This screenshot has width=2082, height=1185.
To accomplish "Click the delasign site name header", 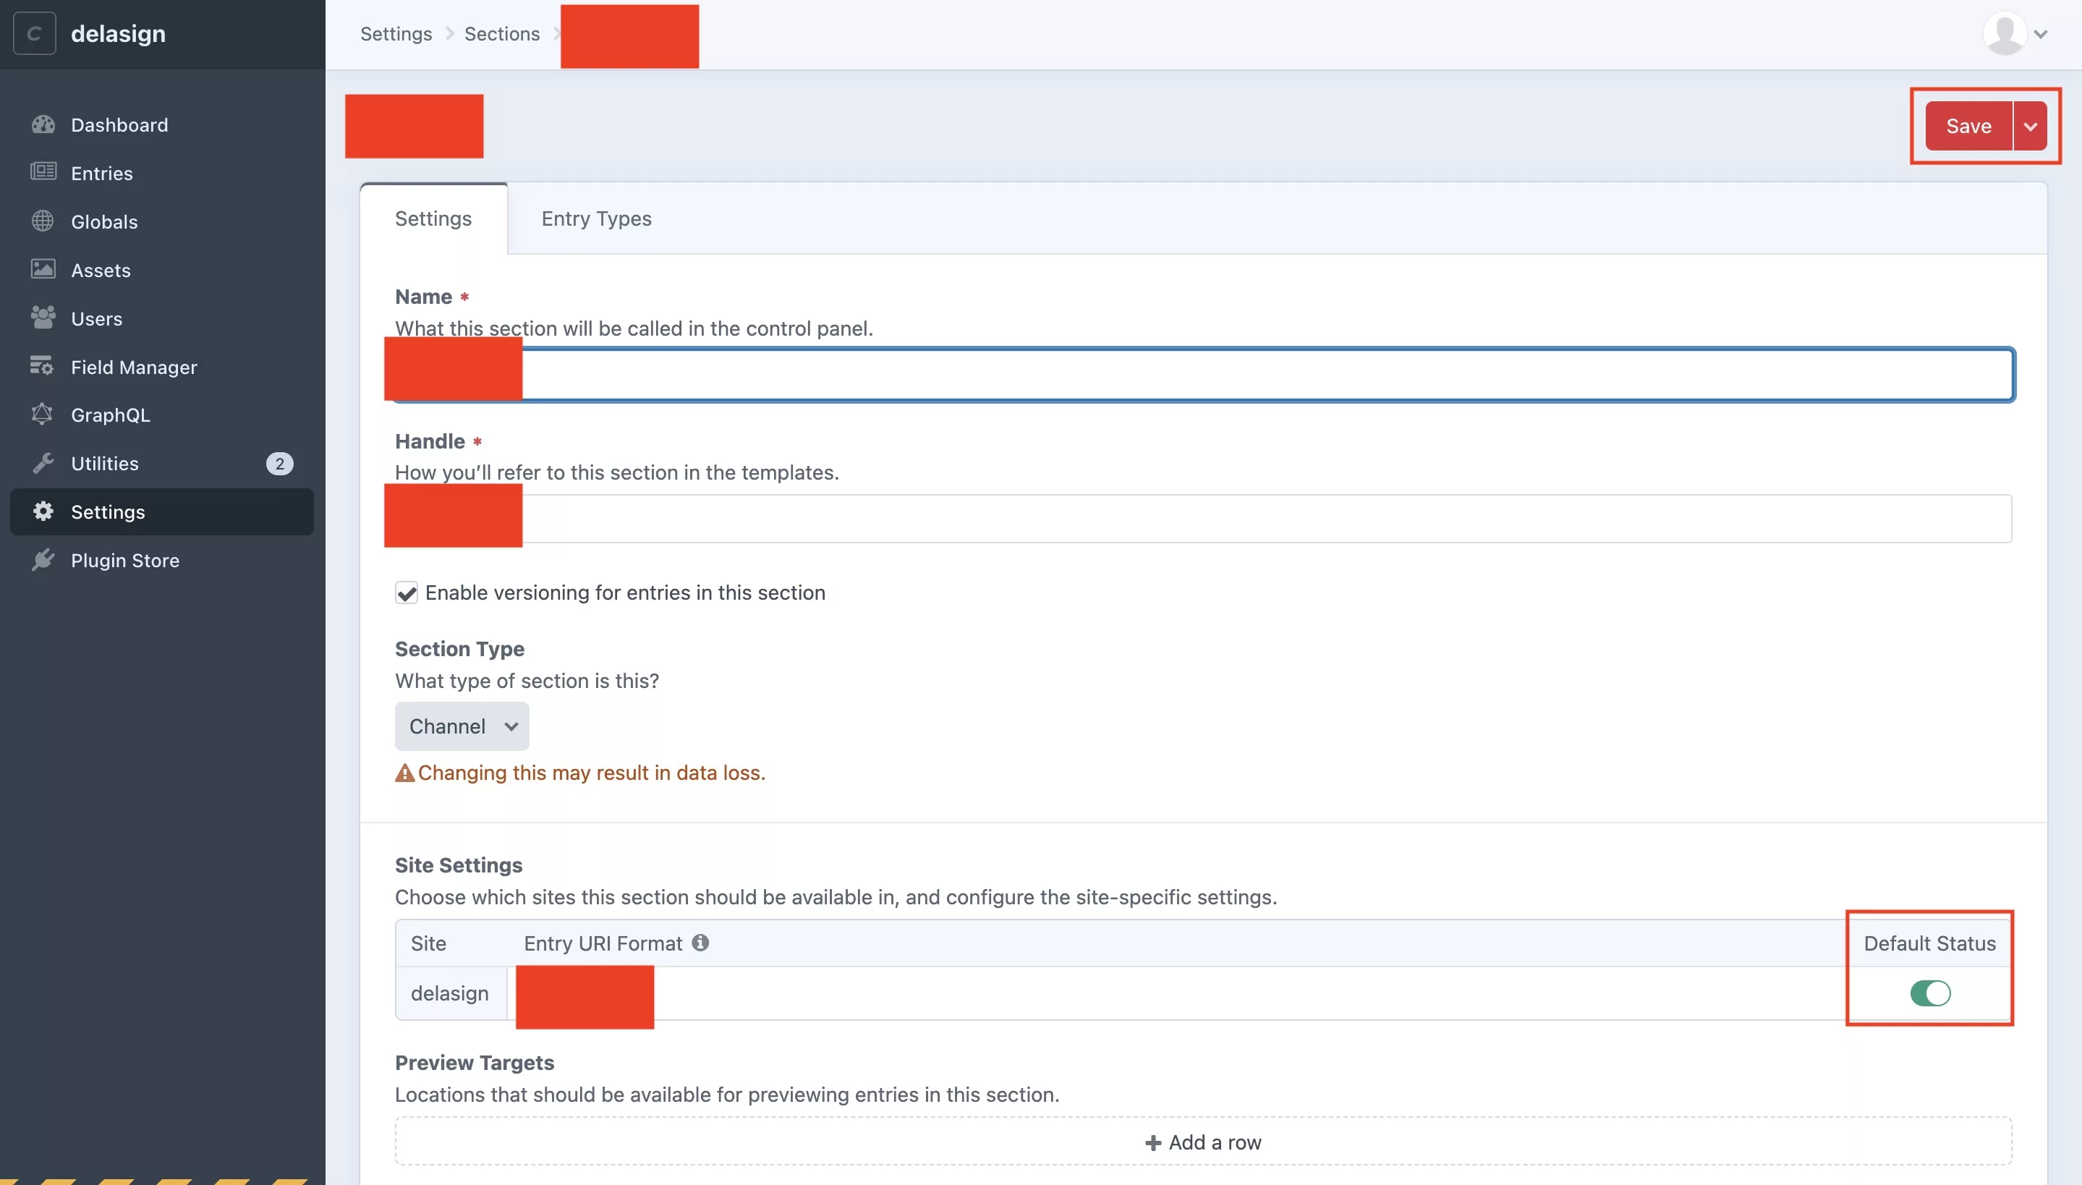I will coord(118,33).
